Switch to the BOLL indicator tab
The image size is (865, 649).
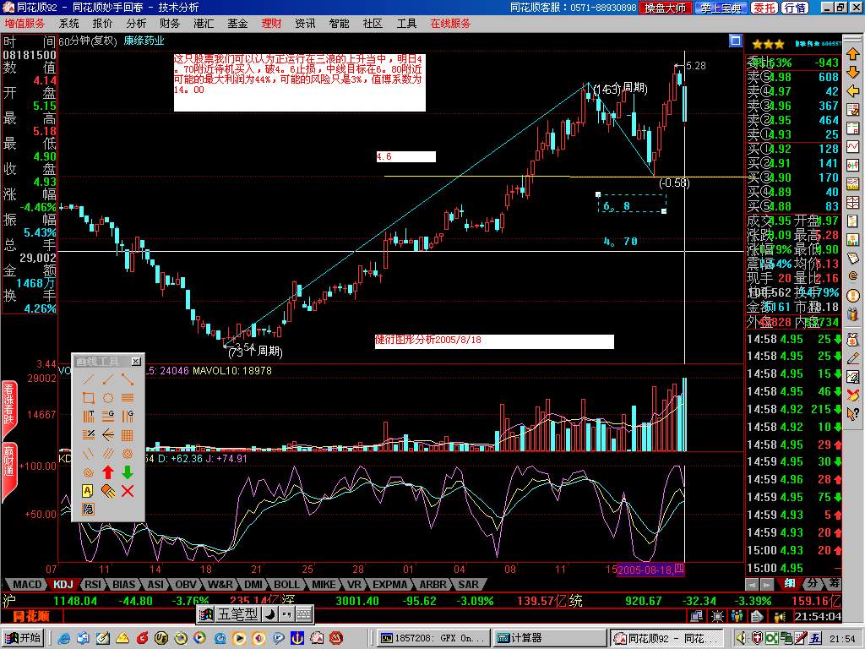(x=286, y=584)
